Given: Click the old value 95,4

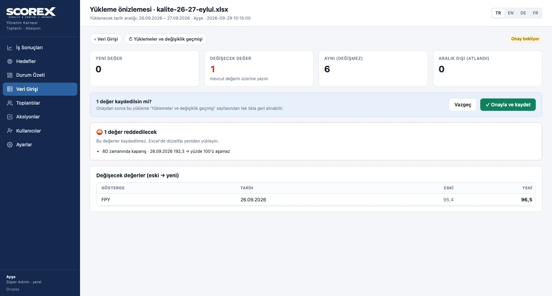Looking at the screenshot, I should [x=448, y=200].
